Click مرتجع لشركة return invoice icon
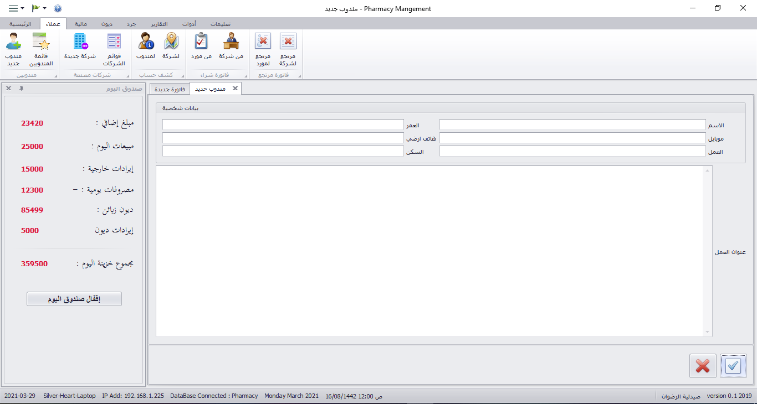Screen dimensions: 757x404 point(288,42)
